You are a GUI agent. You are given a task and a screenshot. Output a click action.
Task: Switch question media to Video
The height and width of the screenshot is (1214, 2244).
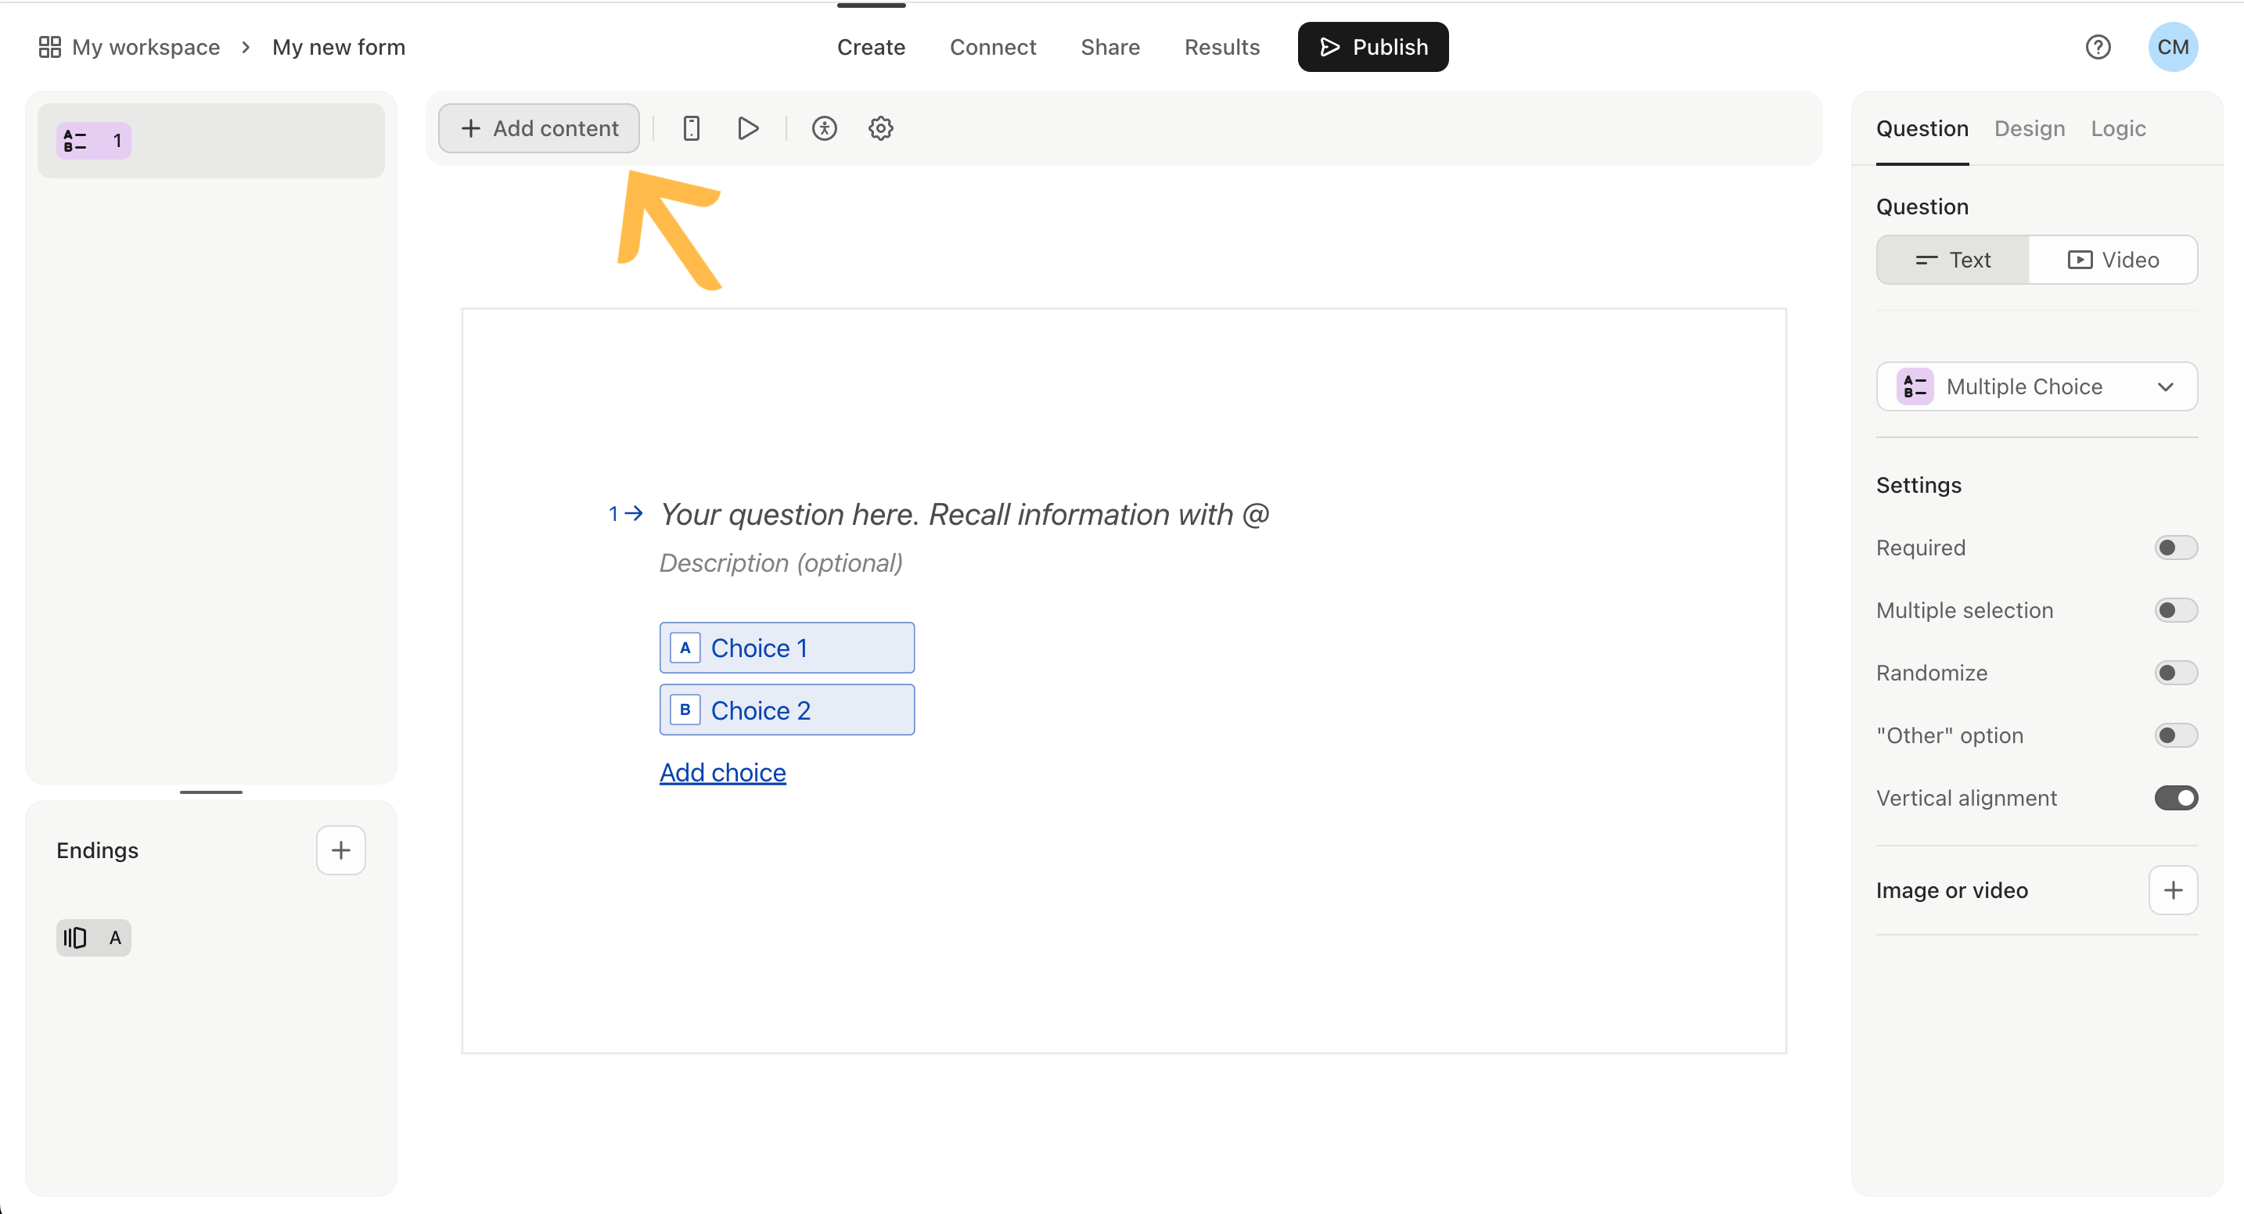pos(2115,259)
